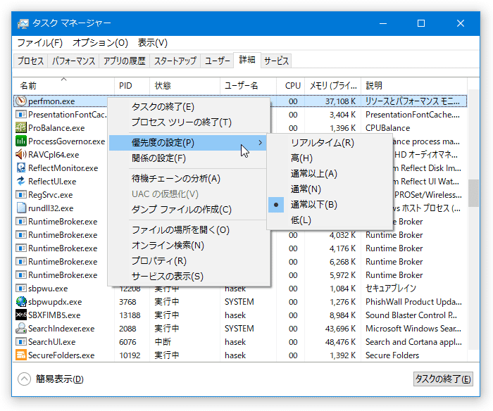This screenshot has width=493, height=411.
Task: Click the sbpwu.exe process icon
Action: point(21,288)
